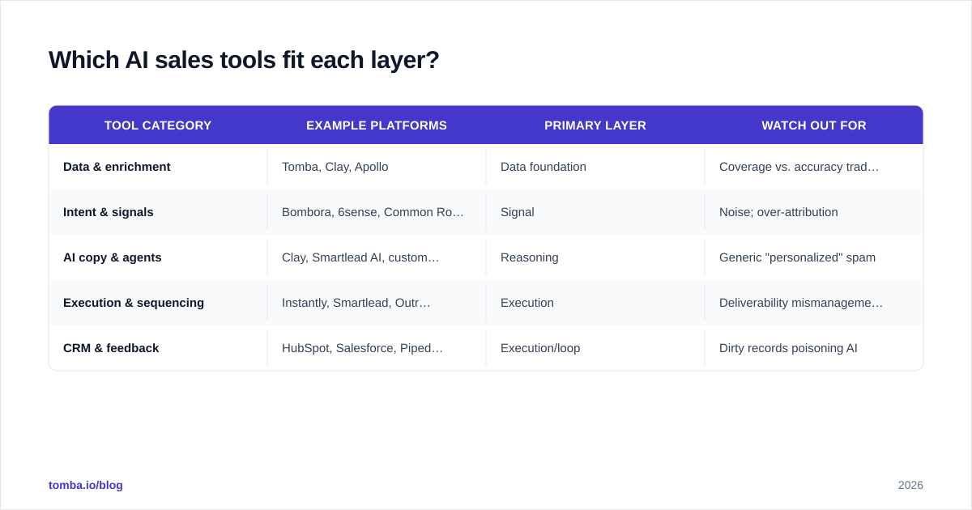
Task: Click the 'Which AI sales tools fit each layer?' heading
Action: tap(244, 60)
